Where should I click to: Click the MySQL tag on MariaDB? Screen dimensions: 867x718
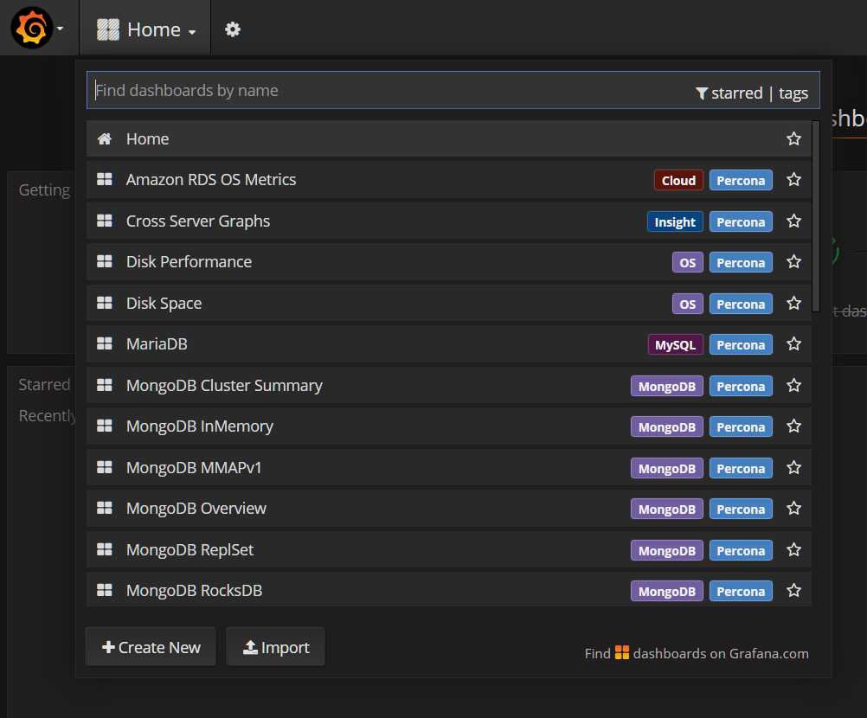click(675, 345)
